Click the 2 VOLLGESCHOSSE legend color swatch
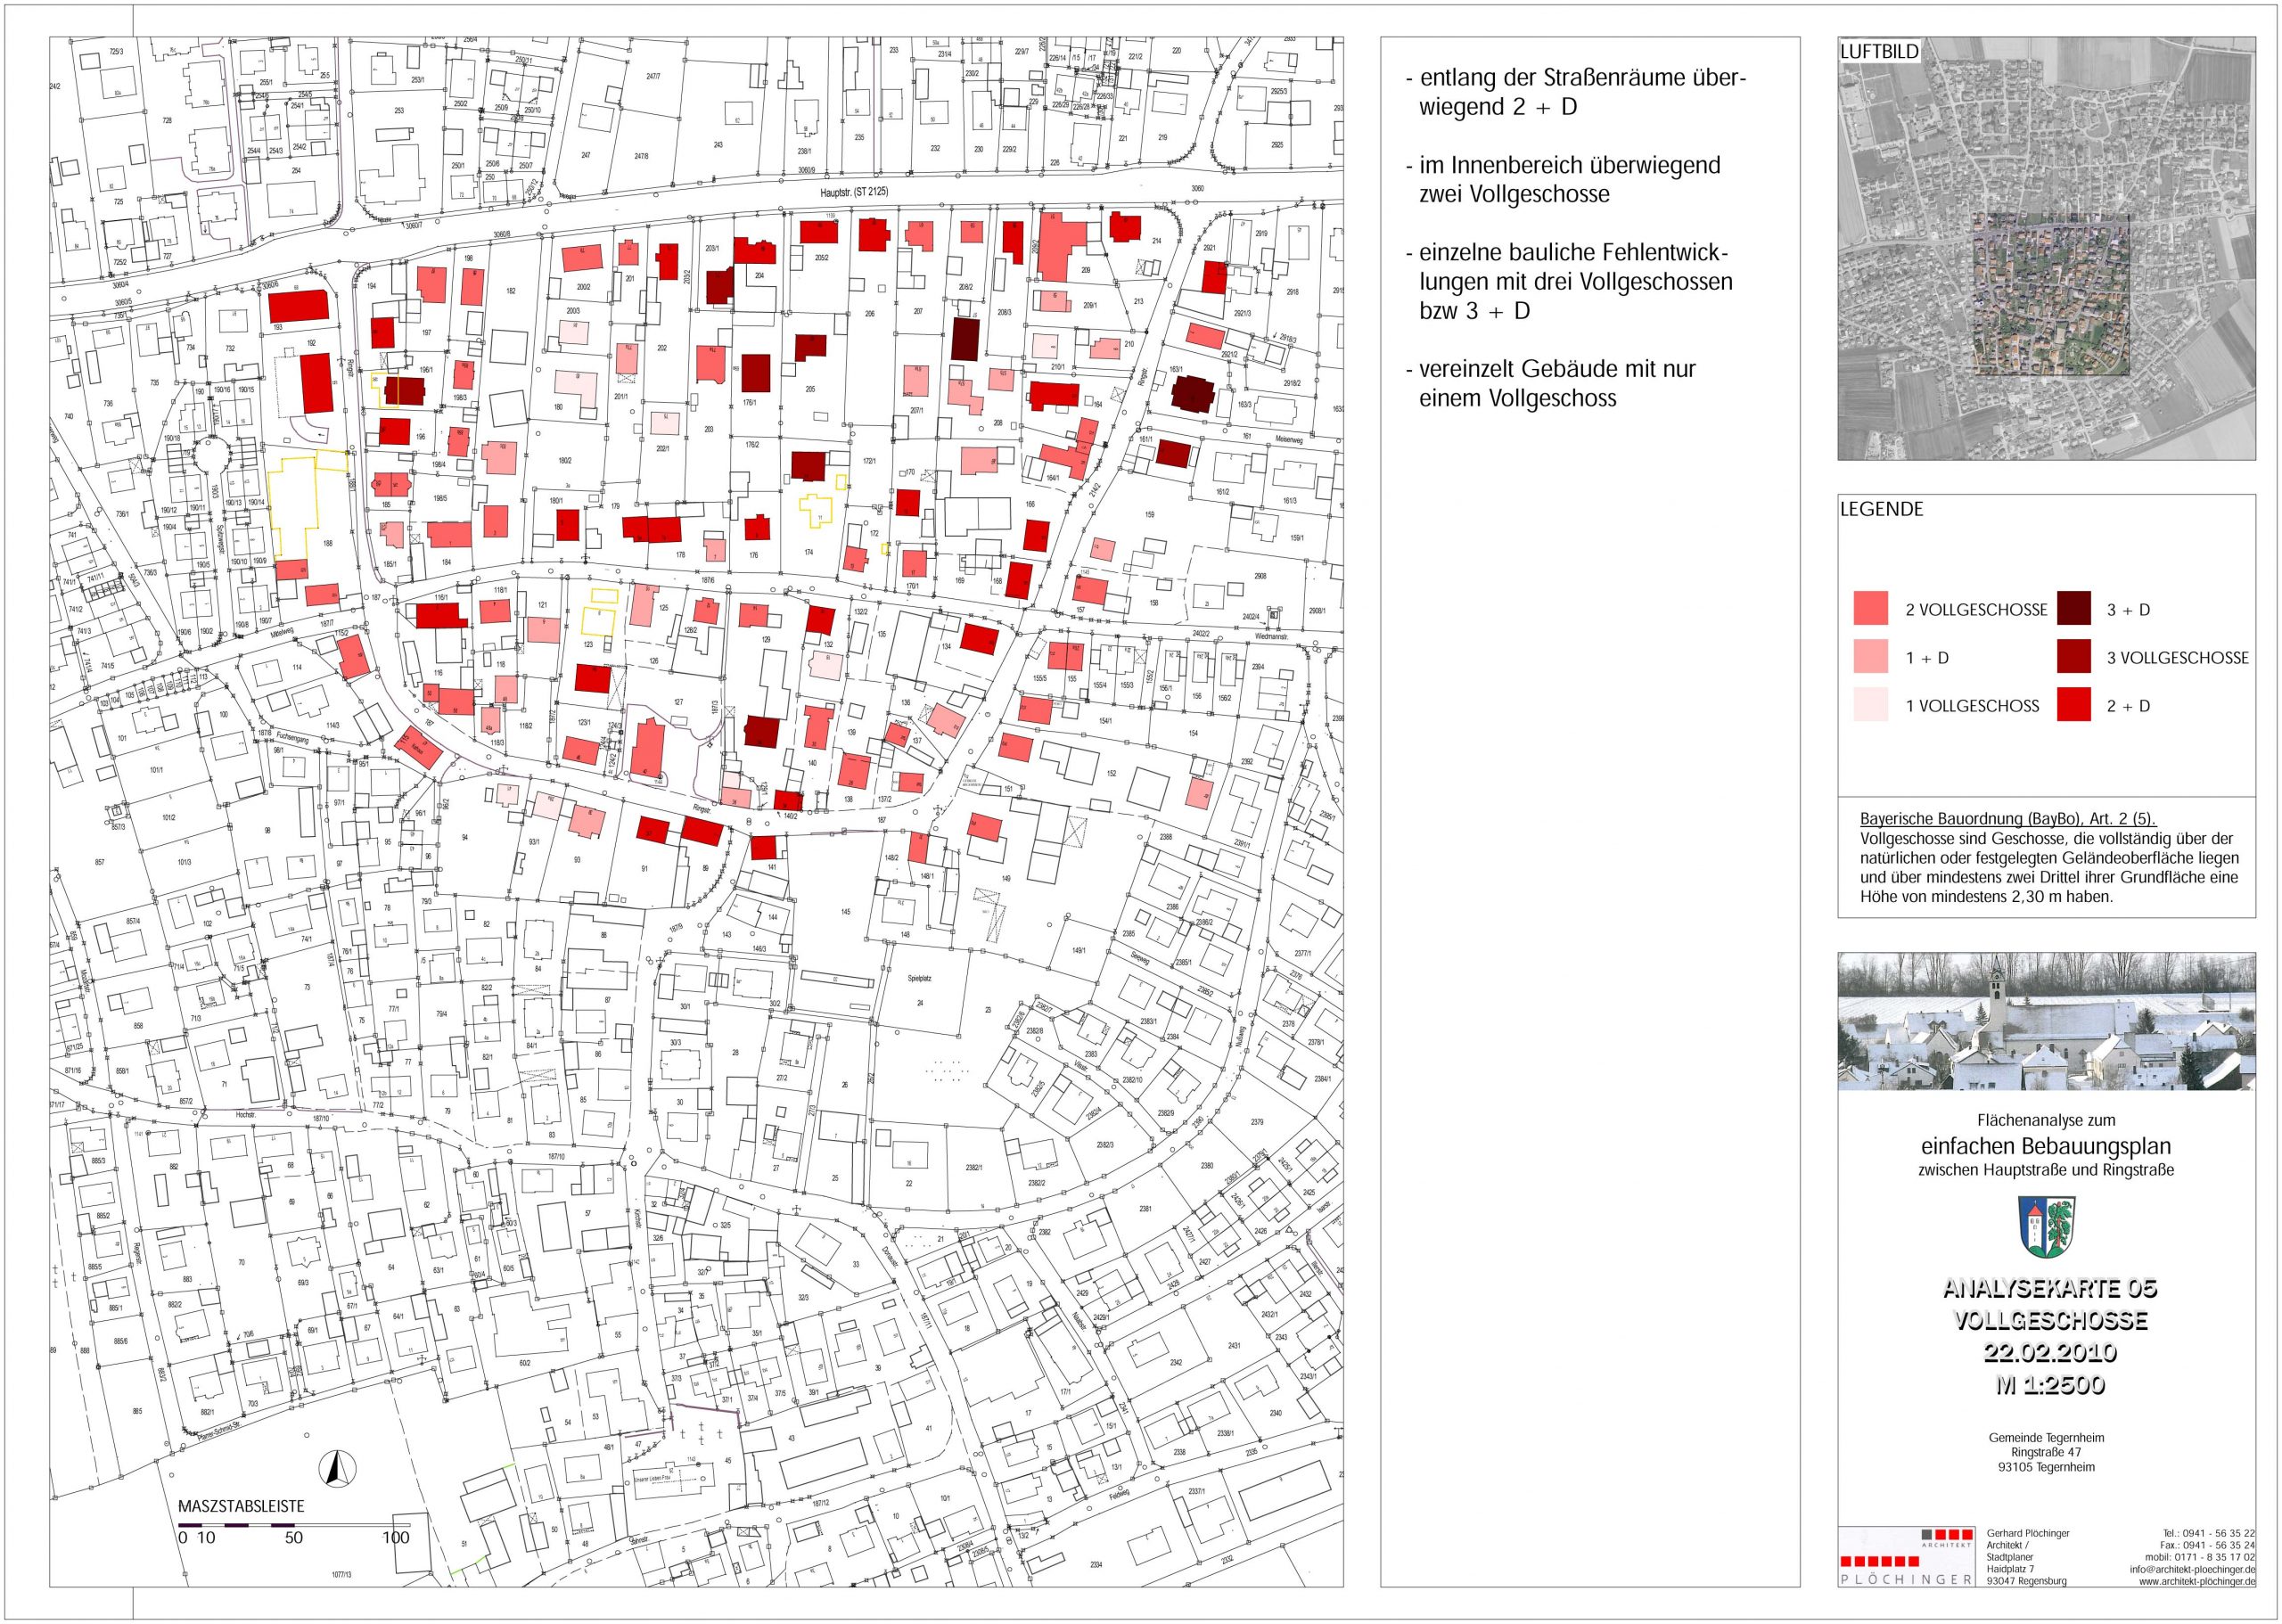This screenshot has height=1624, width=2282. (x=1871, y=608)
